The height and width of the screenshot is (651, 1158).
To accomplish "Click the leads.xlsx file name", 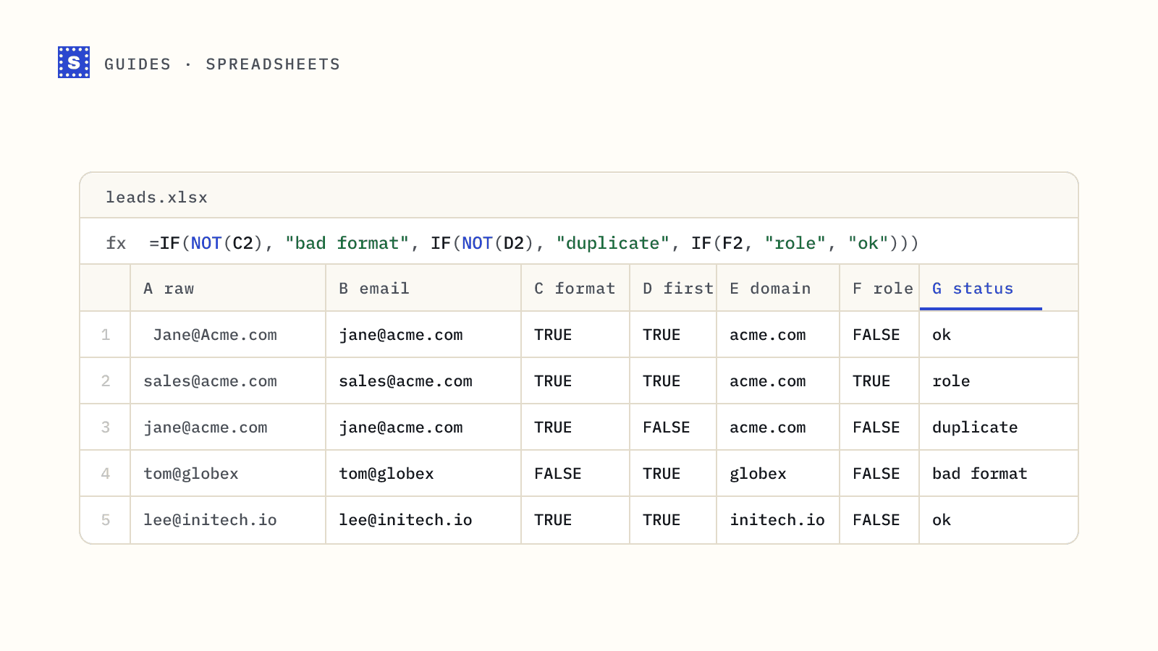I will [156, 197].
